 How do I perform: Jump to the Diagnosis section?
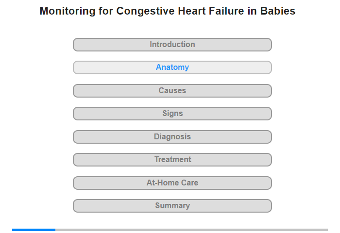click(x=172, y=137)
